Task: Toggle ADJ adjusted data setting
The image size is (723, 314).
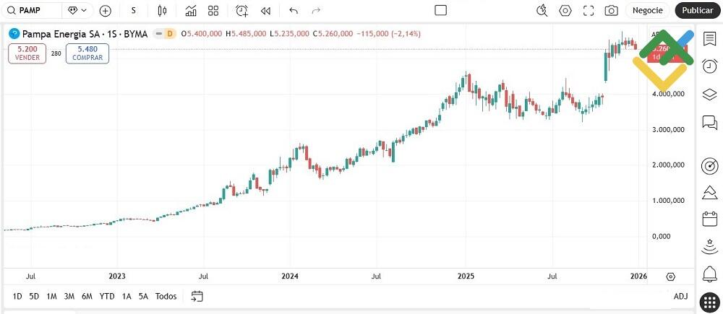Action: [x=680, y=296]
